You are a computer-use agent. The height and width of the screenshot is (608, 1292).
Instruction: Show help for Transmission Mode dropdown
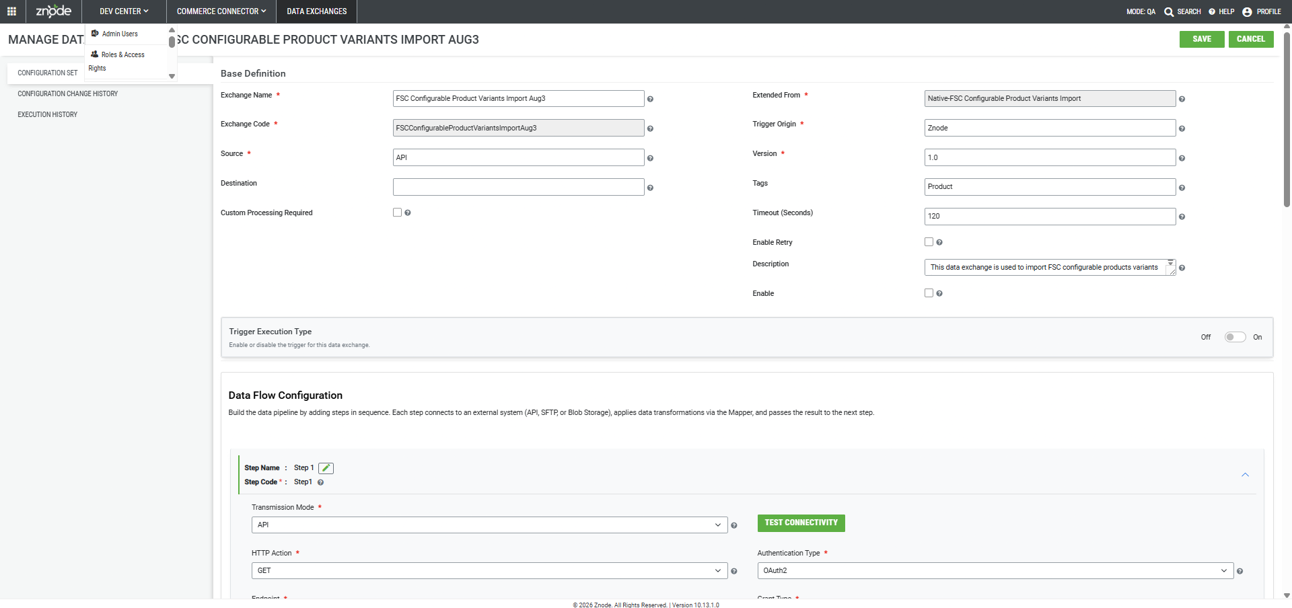734,526
